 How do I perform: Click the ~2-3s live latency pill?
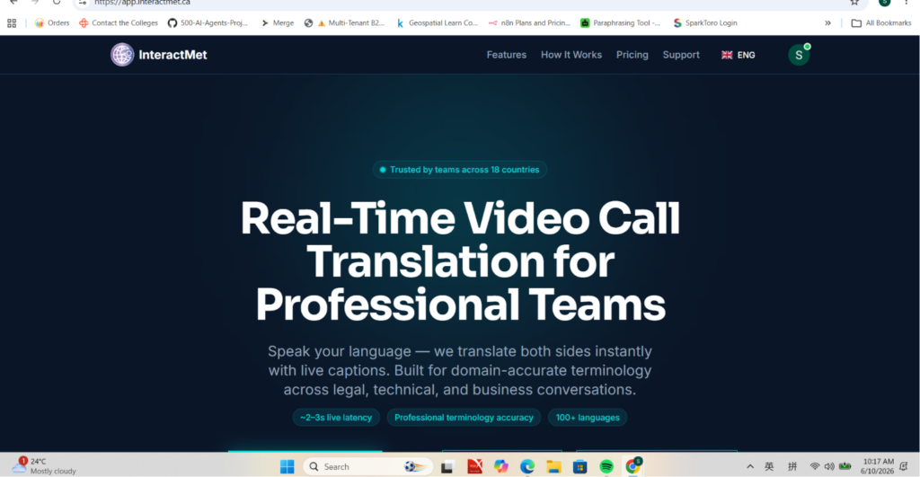pyautogui.click(x=336, y=417)
